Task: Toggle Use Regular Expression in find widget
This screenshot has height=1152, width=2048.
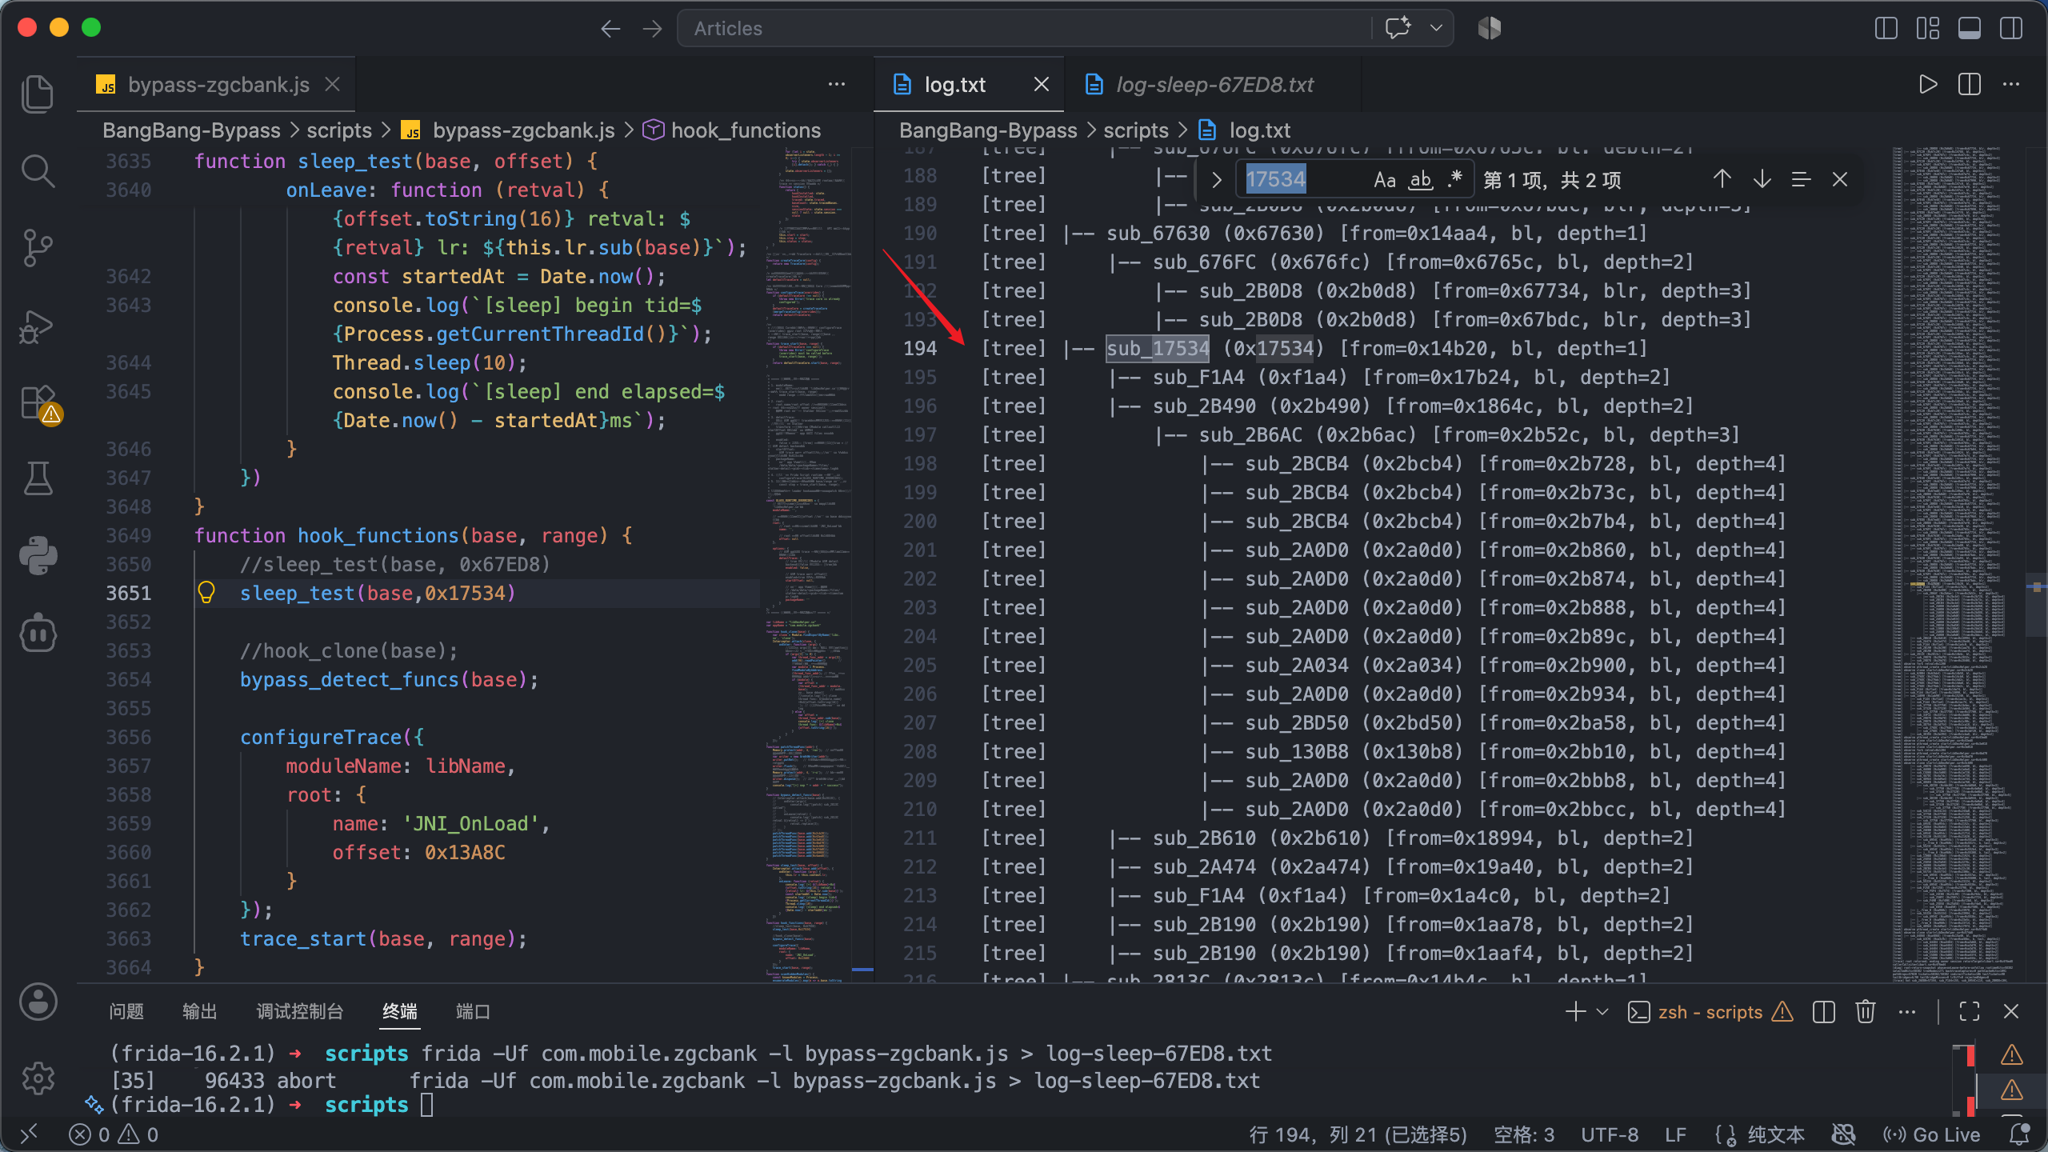Action: [1455, 179]
